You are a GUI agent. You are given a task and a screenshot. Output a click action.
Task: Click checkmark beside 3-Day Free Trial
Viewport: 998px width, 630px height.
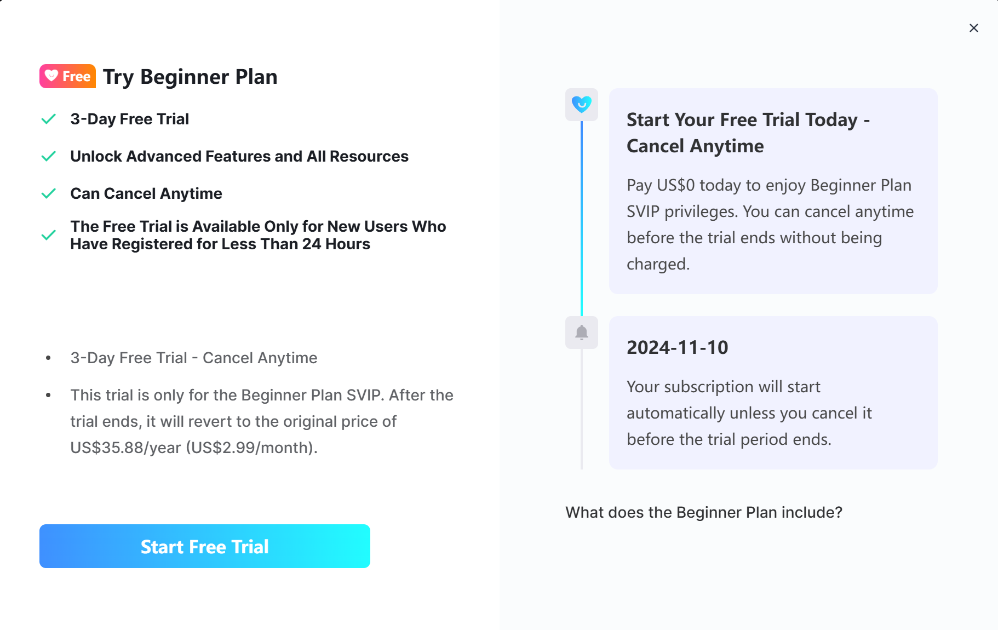pos(49,119)
